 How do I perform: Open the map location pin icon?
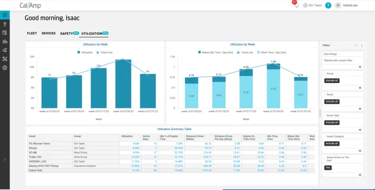(5, 24)
